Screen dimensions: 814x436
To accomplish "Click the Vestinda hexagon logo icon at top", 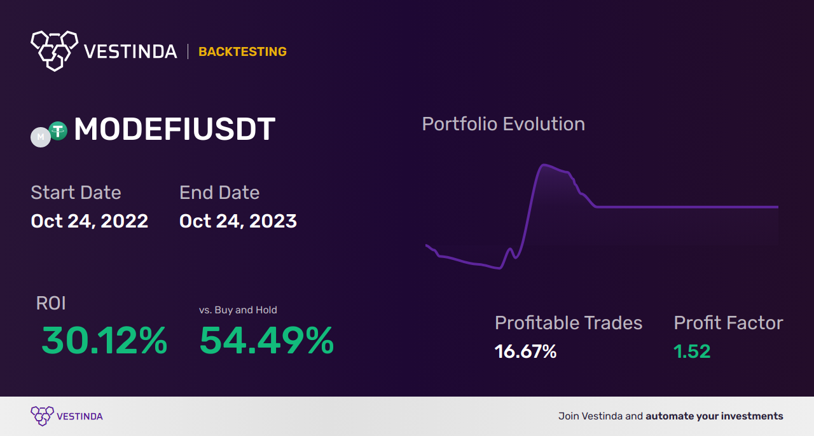I will (54, 50).
